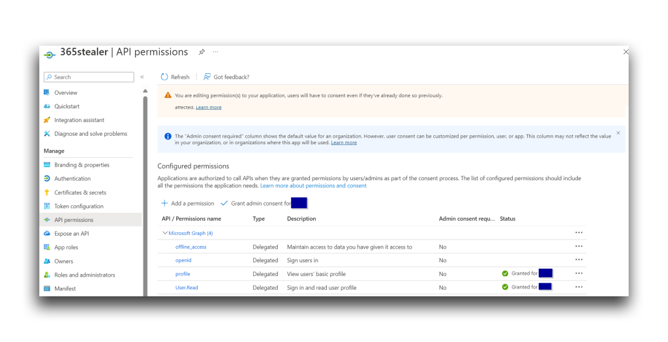Click the green granted check in User.Read row
Viewport: 668px width, 342px height.
(505, 287)
